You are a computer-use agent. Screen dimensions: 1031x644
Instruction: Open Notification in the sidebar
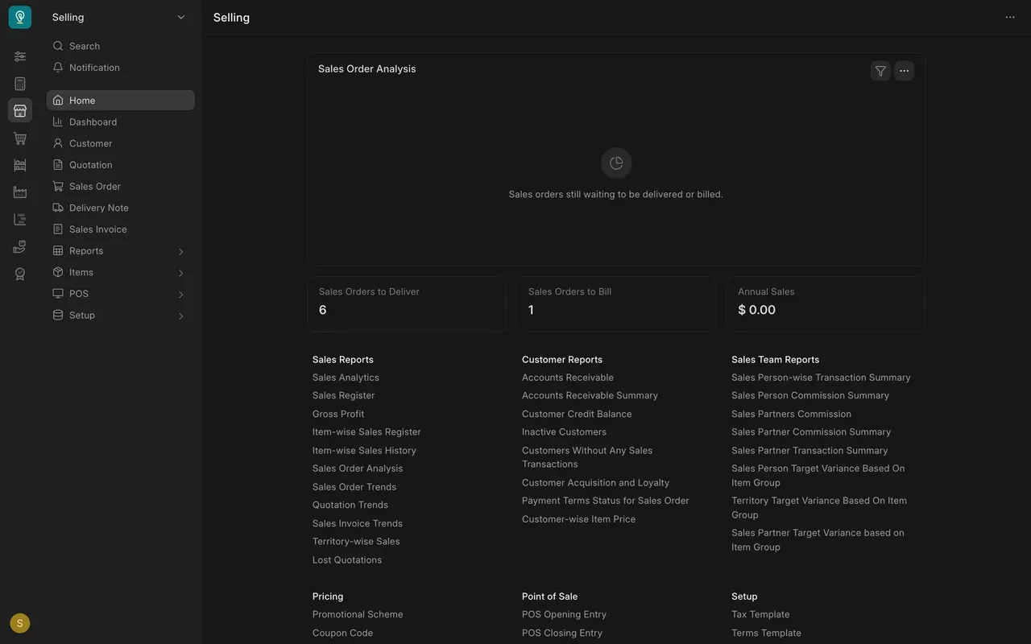[121, 68]
